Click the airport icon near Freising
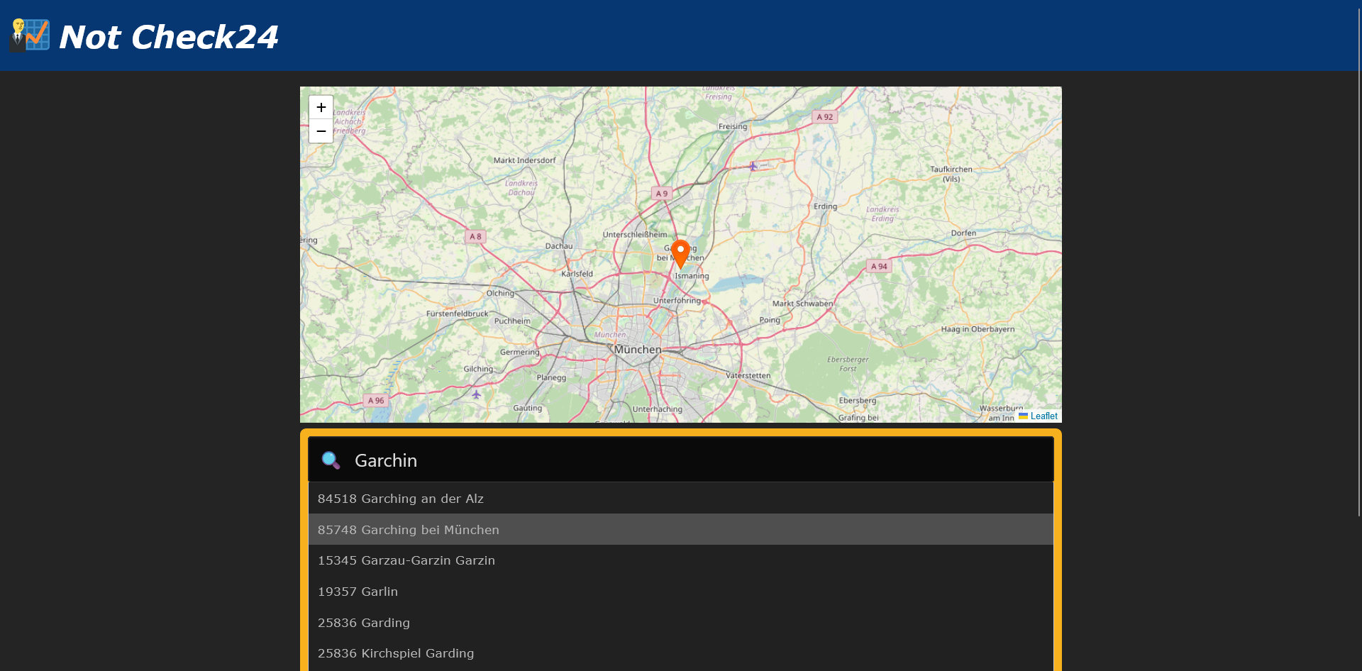Image resolution: width=1362 pixels, height=671 pixels. [x=753, y=166]
